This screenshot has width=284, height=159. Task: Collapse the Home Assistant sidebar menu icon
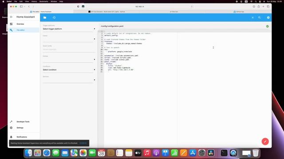click(11, 17)
